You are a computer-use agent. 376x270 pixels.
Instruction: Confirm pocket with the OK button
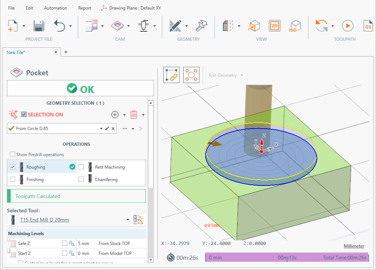click(x=80, y=89)
